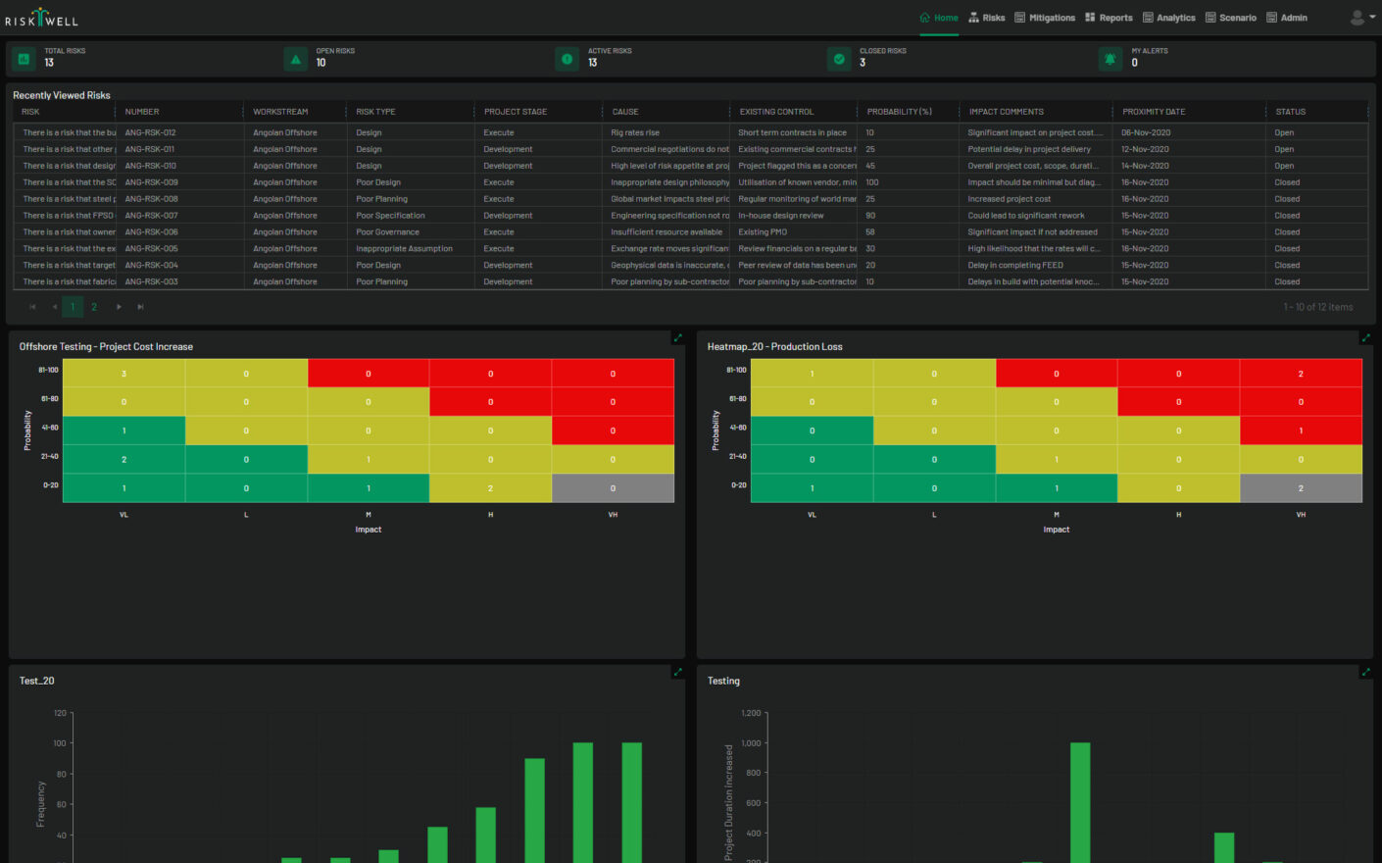Select risk row ANG-RSK-011
Screen dimensions: 1382x863
[690, 149]
